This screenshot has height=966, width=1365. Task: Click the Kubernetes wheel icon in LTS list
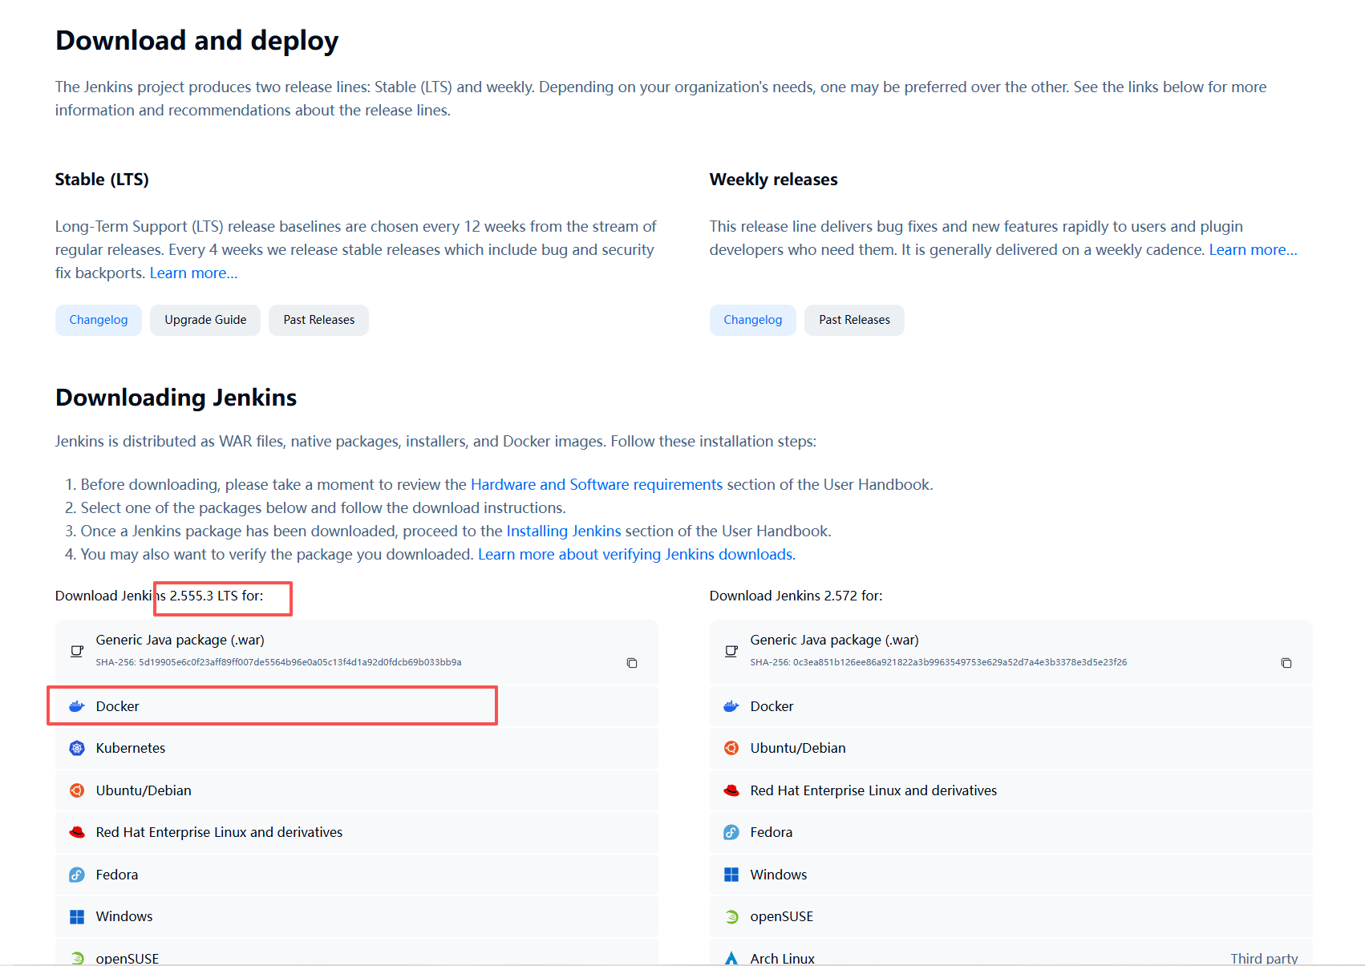click(77, 748)
